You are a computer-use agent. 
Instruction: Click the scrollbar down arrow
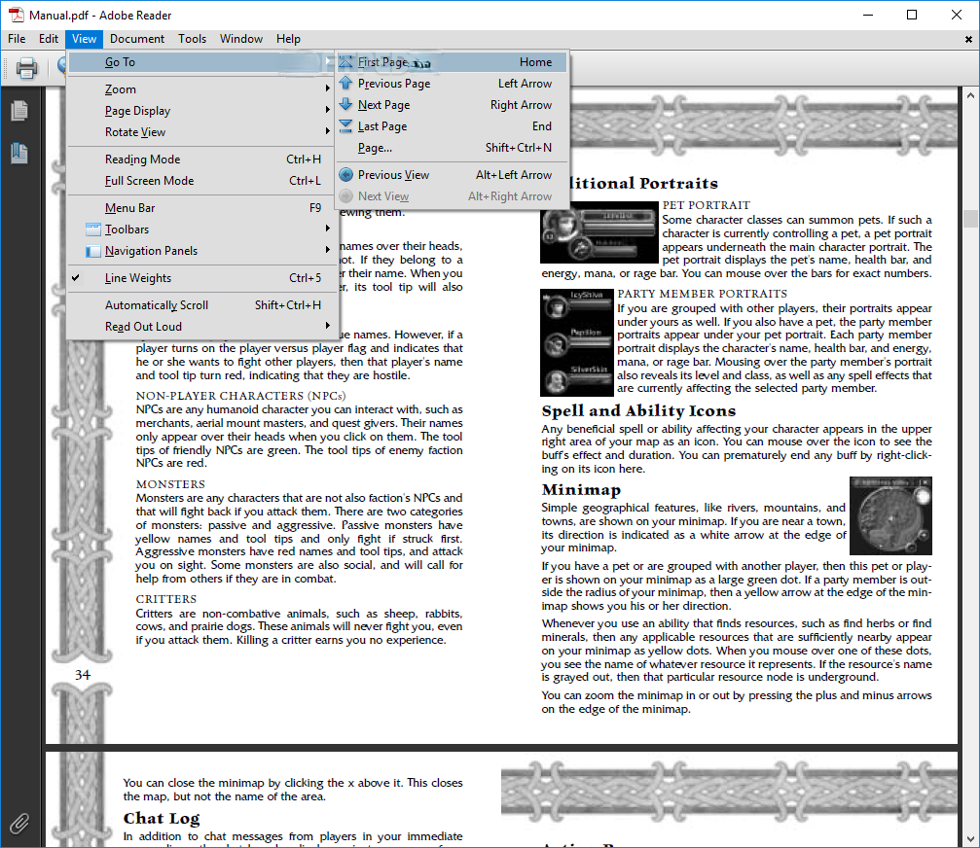coord(970,838)
